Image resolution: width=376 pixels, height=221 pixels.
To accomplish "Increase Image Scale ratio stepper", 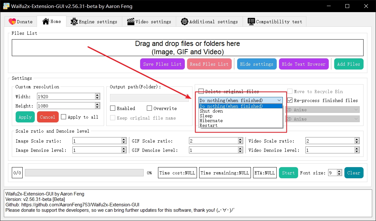I will tap(124, 139).
